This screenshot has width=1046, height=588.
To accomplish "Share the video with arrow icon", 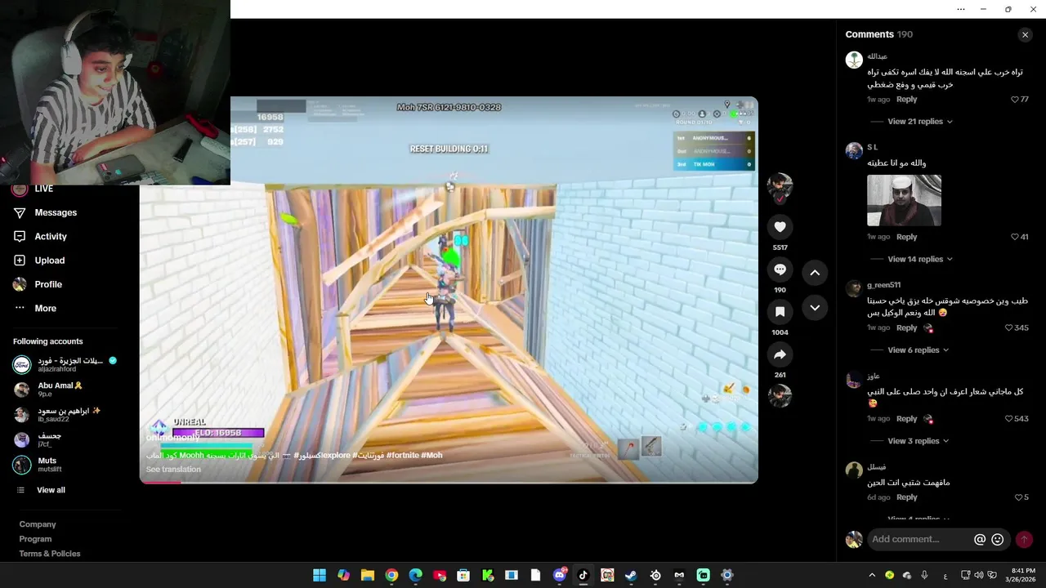I will click(780, 354).
